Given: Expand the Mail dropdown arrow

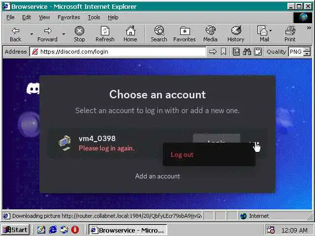Looking at the screenshot, I should click(270, 30).
